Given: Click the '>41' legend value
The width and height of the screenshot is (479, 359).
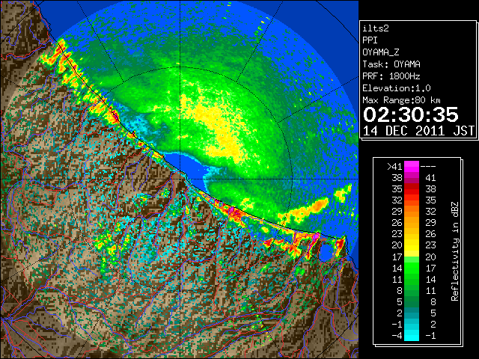Looking at the screenshot, I should [x=394, y=167].
